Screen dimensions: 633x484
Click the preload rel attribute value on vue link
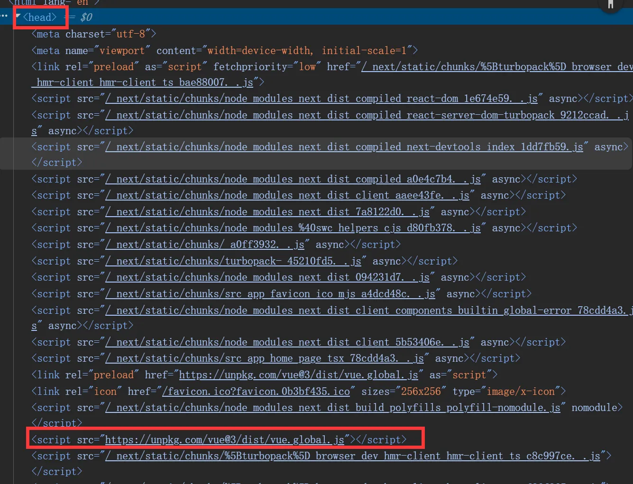tap(114, 375)
